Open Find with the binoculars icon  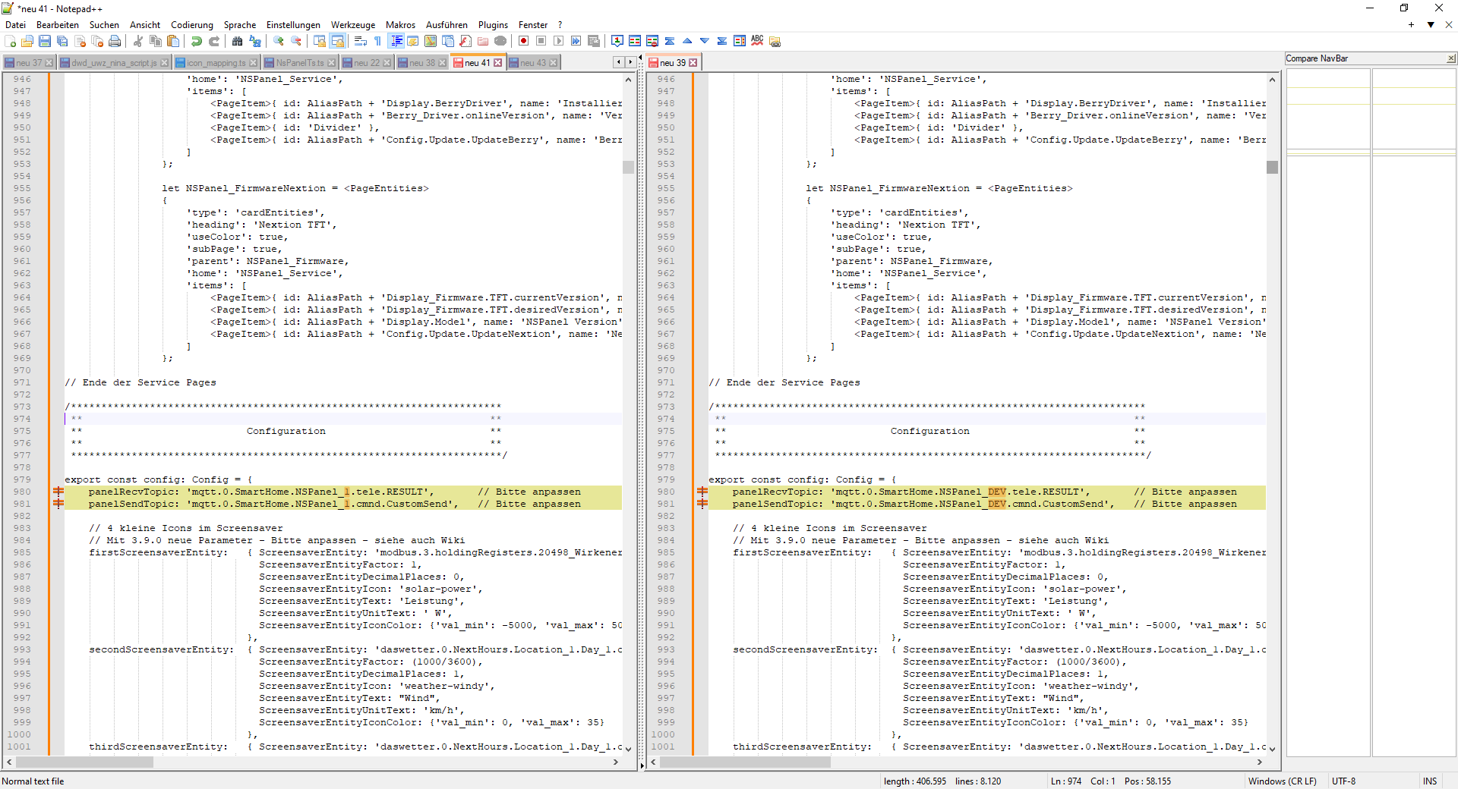click(x=238, y=41)
